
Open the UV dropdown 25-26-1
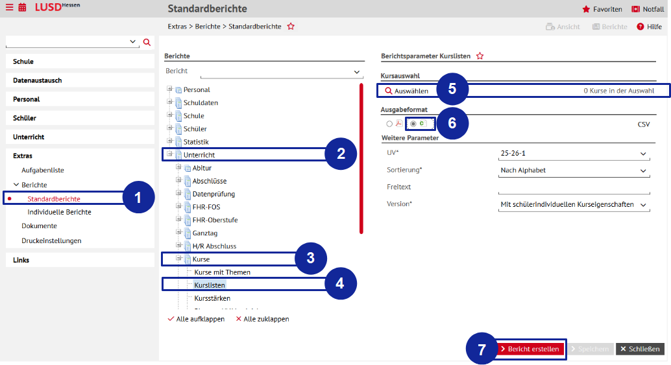pyautogui.click(x=574, y=154)
